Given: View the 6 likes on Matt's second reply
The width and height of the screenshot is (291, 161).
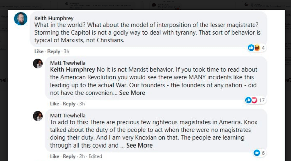Looking at the screenshot, I should (259, 153).
